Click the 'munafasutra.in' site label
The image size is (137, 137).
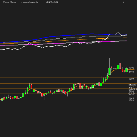(30, 2)
